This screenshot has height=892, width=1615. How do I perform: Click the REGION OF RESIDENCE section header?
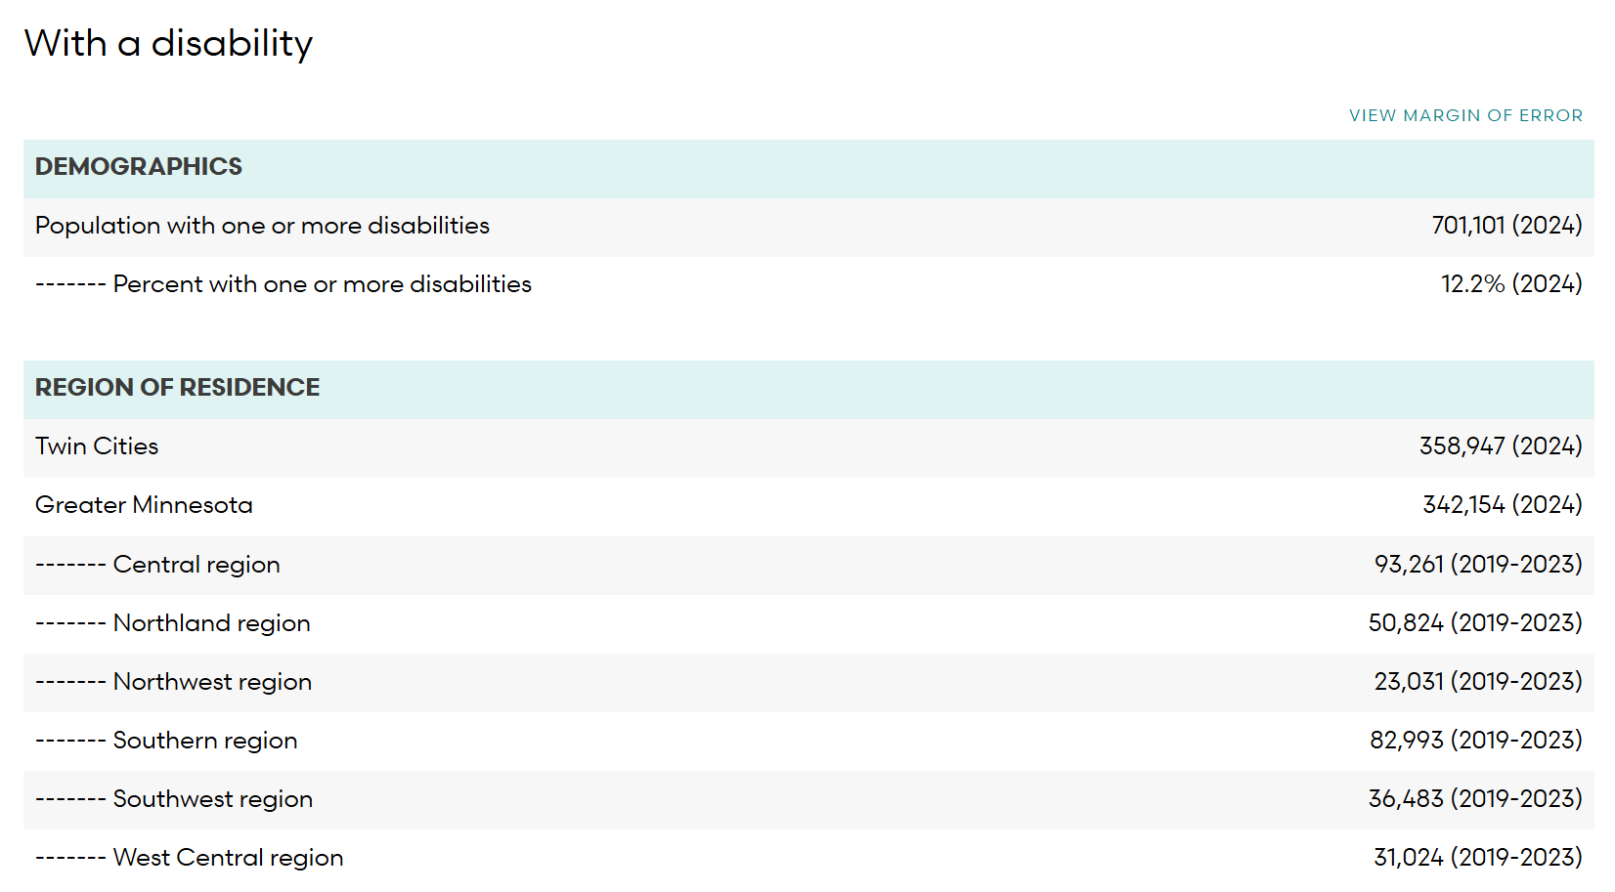(x=176, y=387)
